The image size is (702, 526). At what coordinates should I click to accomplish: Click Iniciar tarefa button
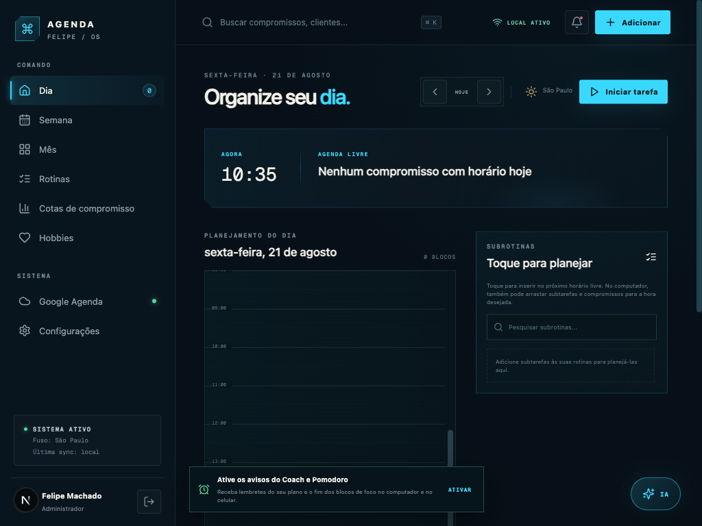coord(623,92)
